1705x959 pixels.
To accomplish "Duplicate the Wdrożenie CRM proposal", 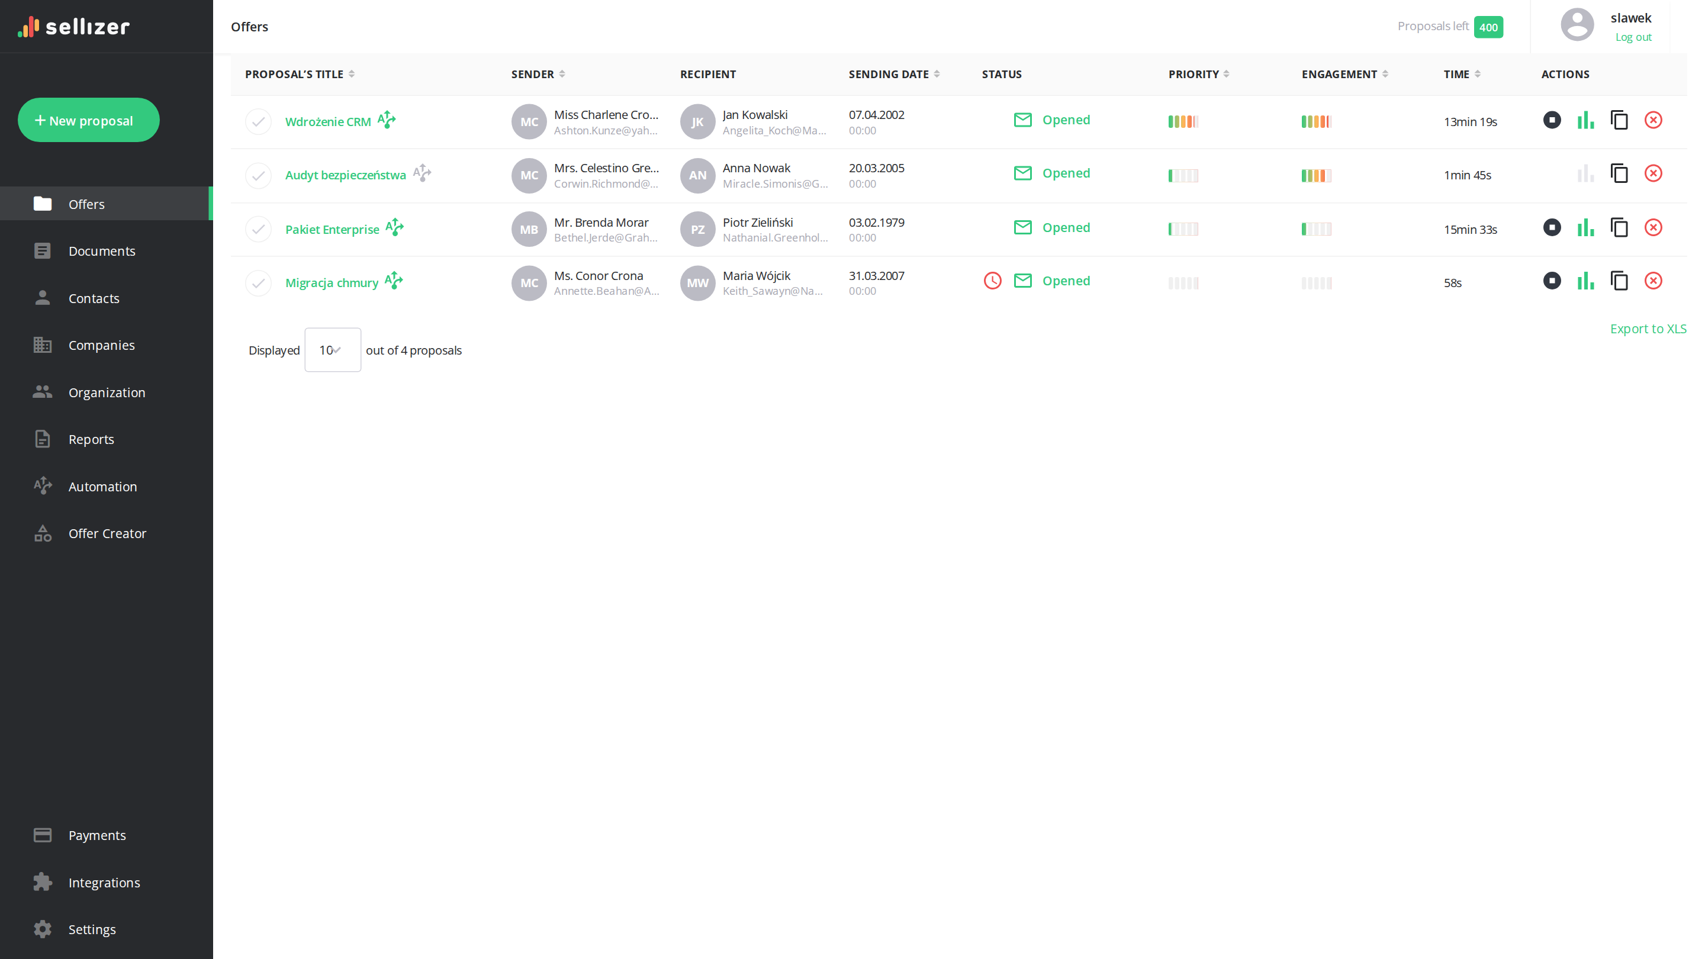I will point(1619,120).
